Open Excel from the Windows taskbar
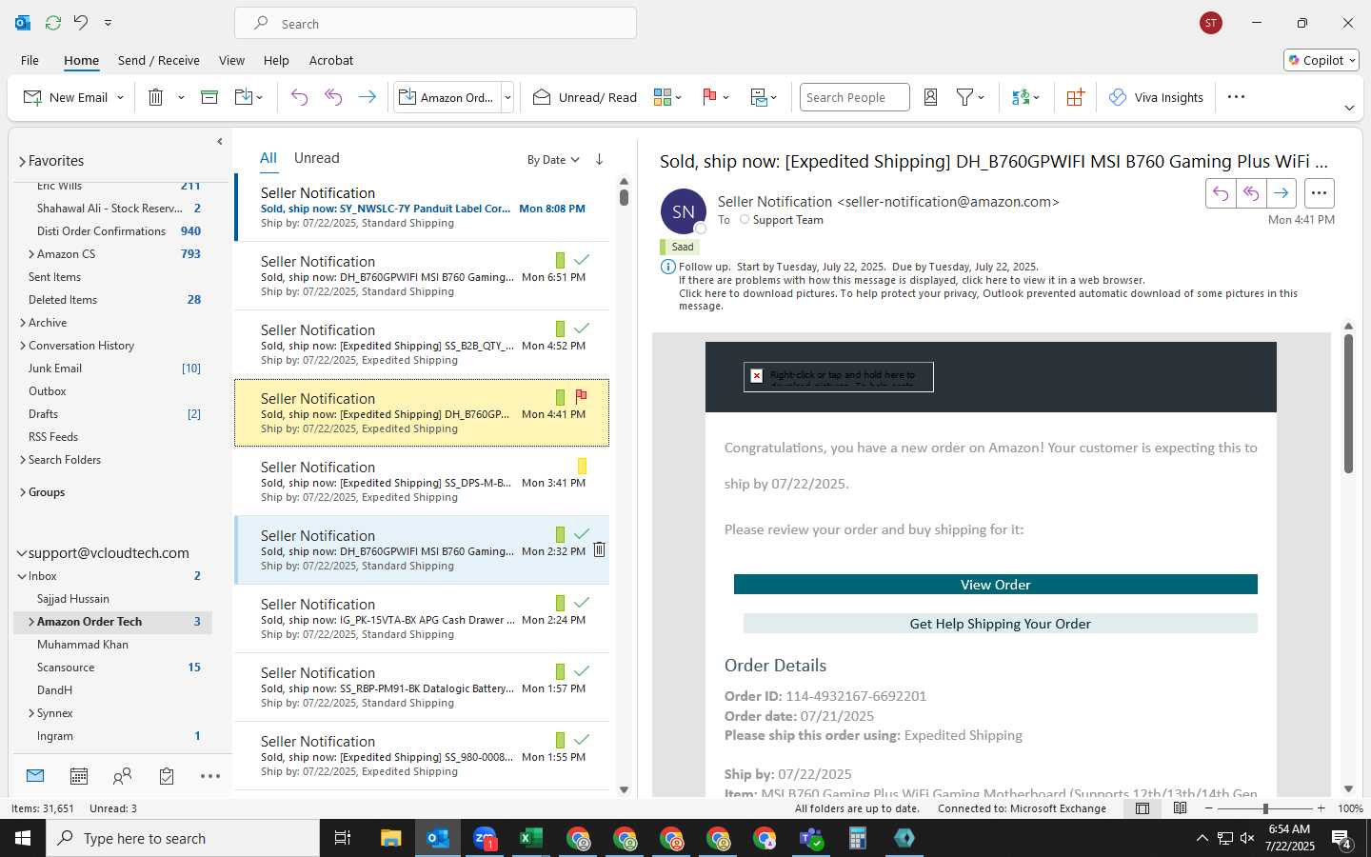1371x857 pixels. pos(531,838)
